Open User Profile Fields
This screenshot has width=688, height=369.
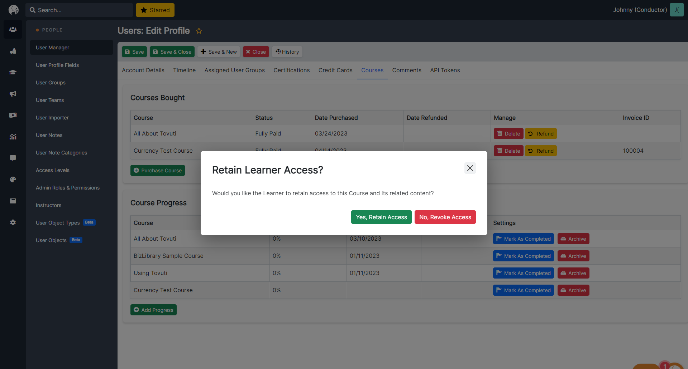point(72,65)
